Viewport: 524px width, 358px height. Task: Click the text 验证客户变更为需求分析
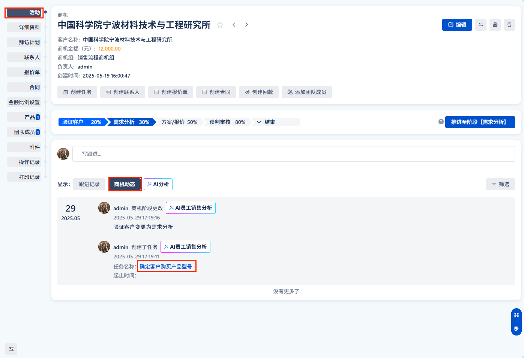[x=143, y=227]
